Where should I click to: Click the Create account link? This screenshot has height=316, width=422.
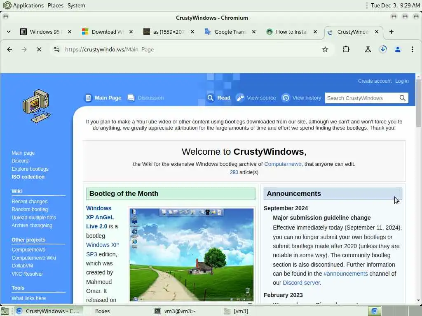pyautogui.click(x=375, y=81)
